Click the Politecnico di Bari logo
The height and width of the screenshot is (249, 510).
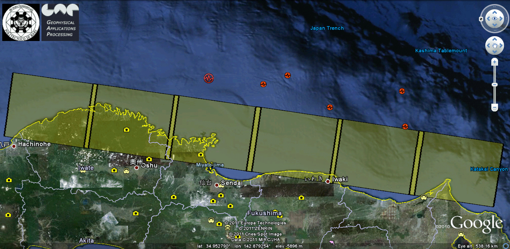click(x=21, y=22)
